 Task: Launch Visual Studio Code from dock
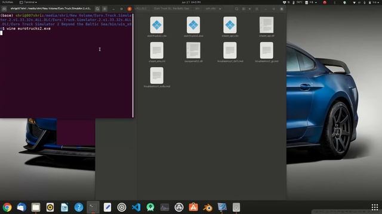[136, 207]
